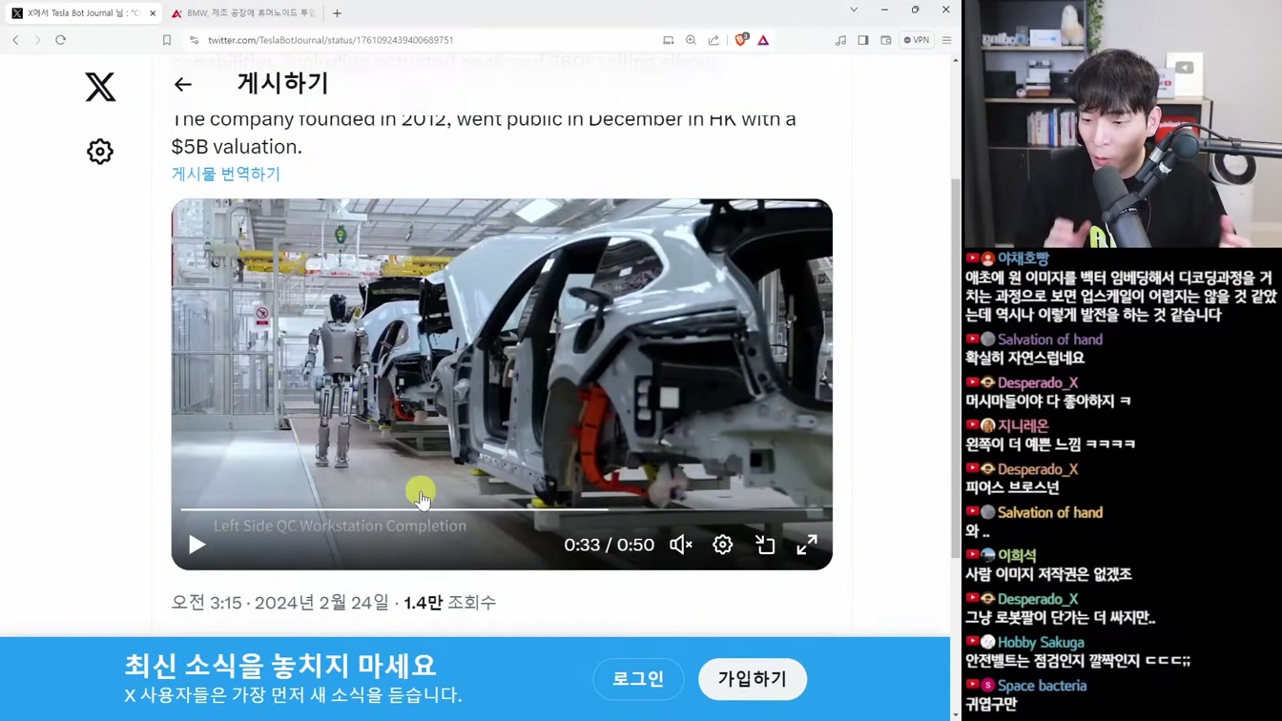
Task: Click the 게시물 번역하기 translate link
Action: point(226,174)
